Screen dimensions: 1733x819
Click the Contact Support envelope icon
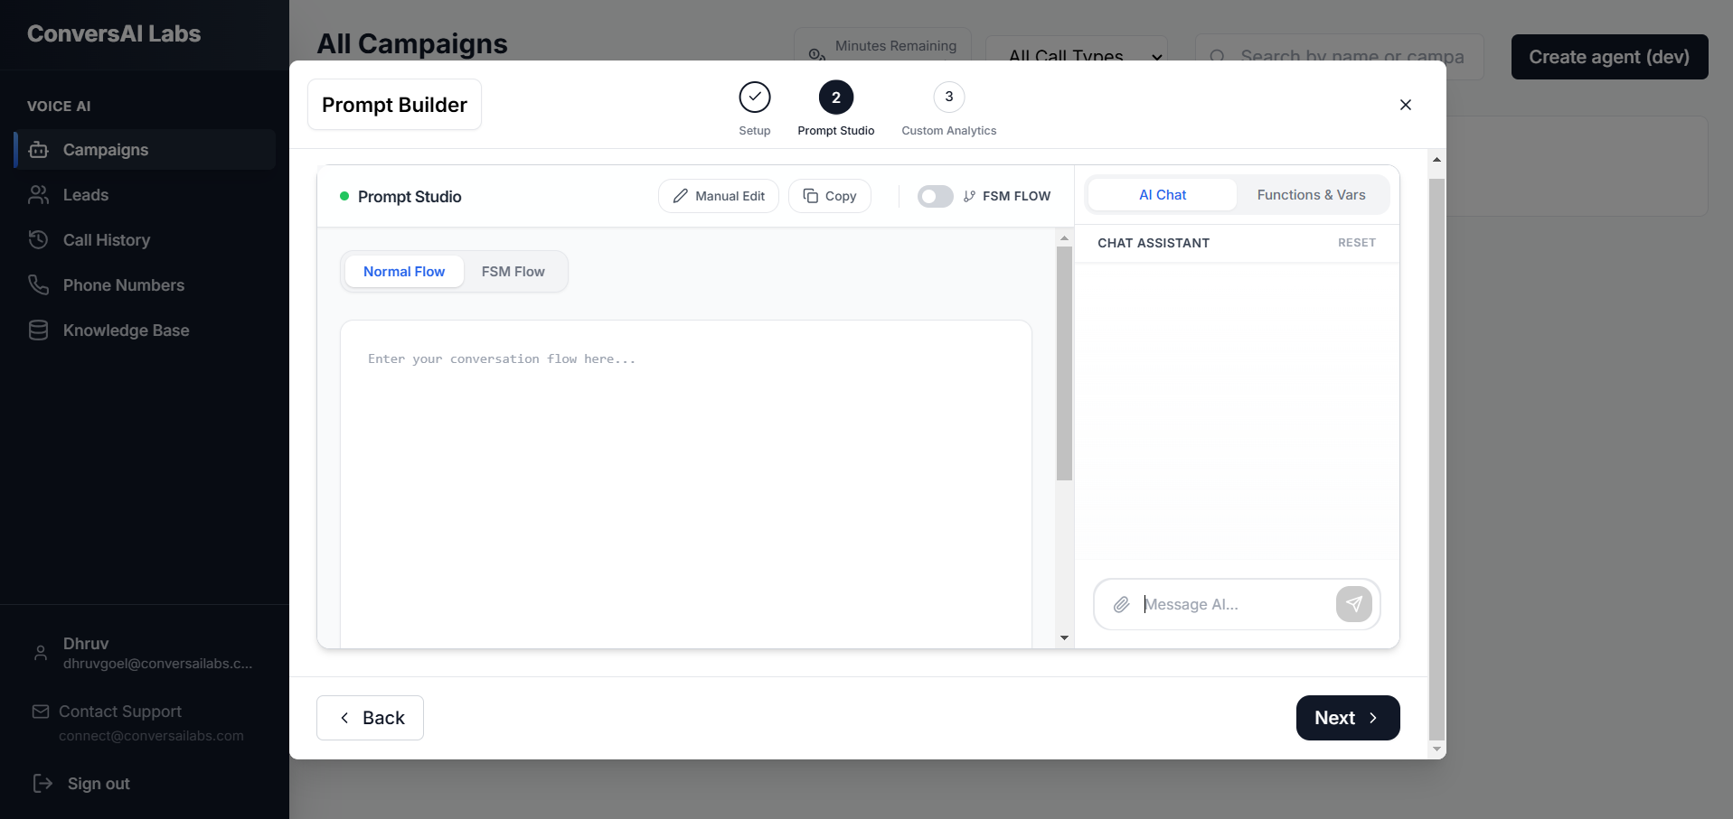(41, 712)
